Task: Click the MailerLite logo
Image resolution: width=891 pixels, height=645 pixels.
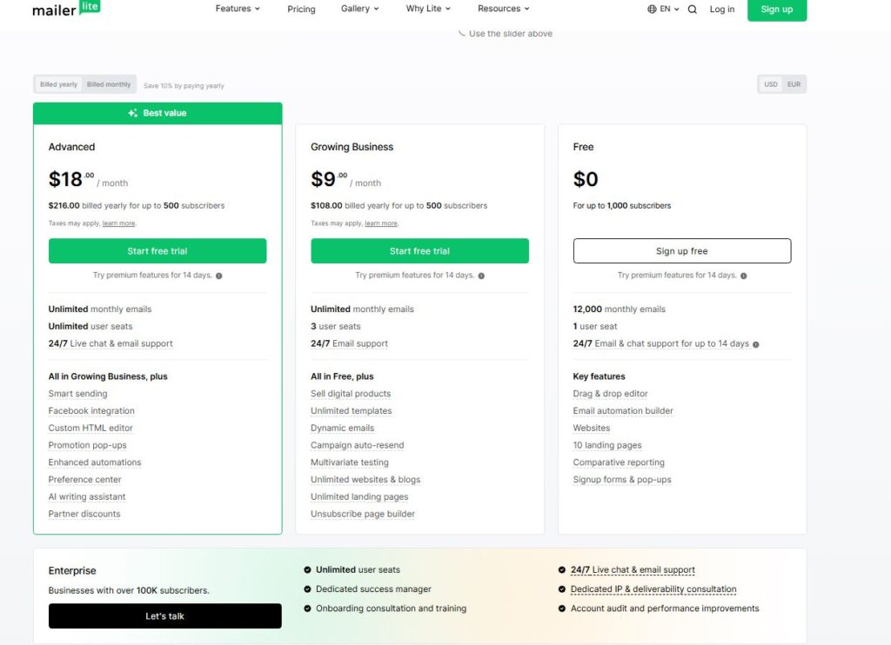Action: pos(66,9)
